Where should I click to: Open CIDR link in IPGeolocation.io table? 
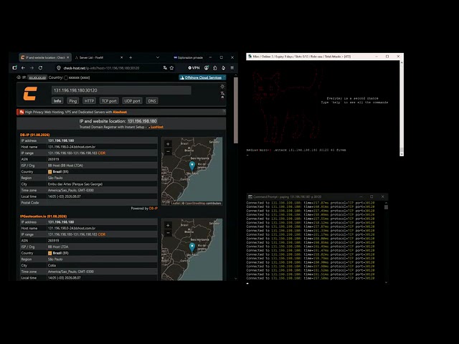coord(102,234)
